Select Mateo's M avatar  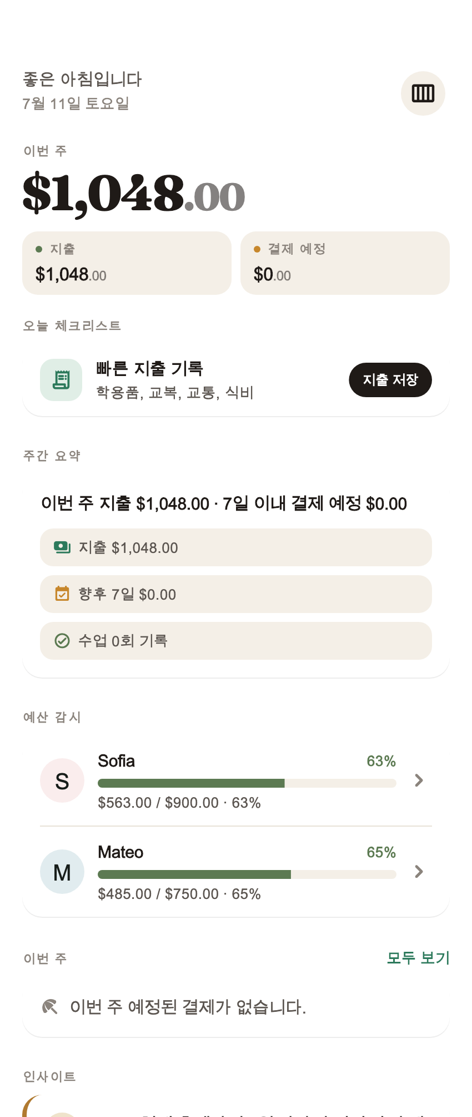point(62,872)
